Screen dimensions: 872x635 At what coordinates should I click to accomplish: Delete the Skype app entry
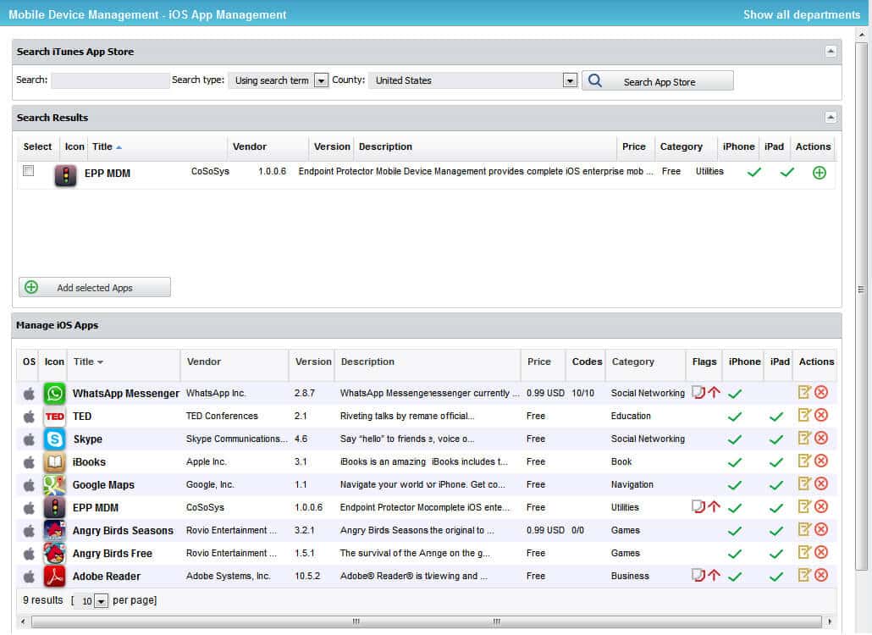(x=821, y=438)
